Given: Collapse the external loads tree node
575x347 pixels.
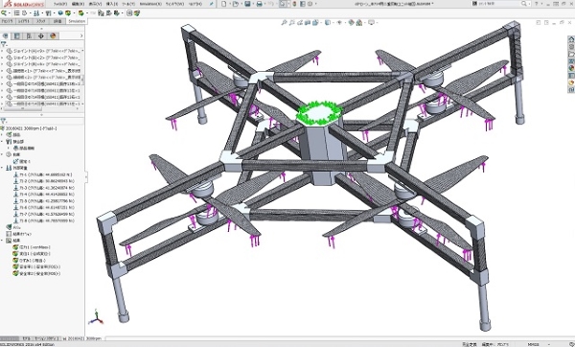Looking at the screenshot, I should (3, 168).
